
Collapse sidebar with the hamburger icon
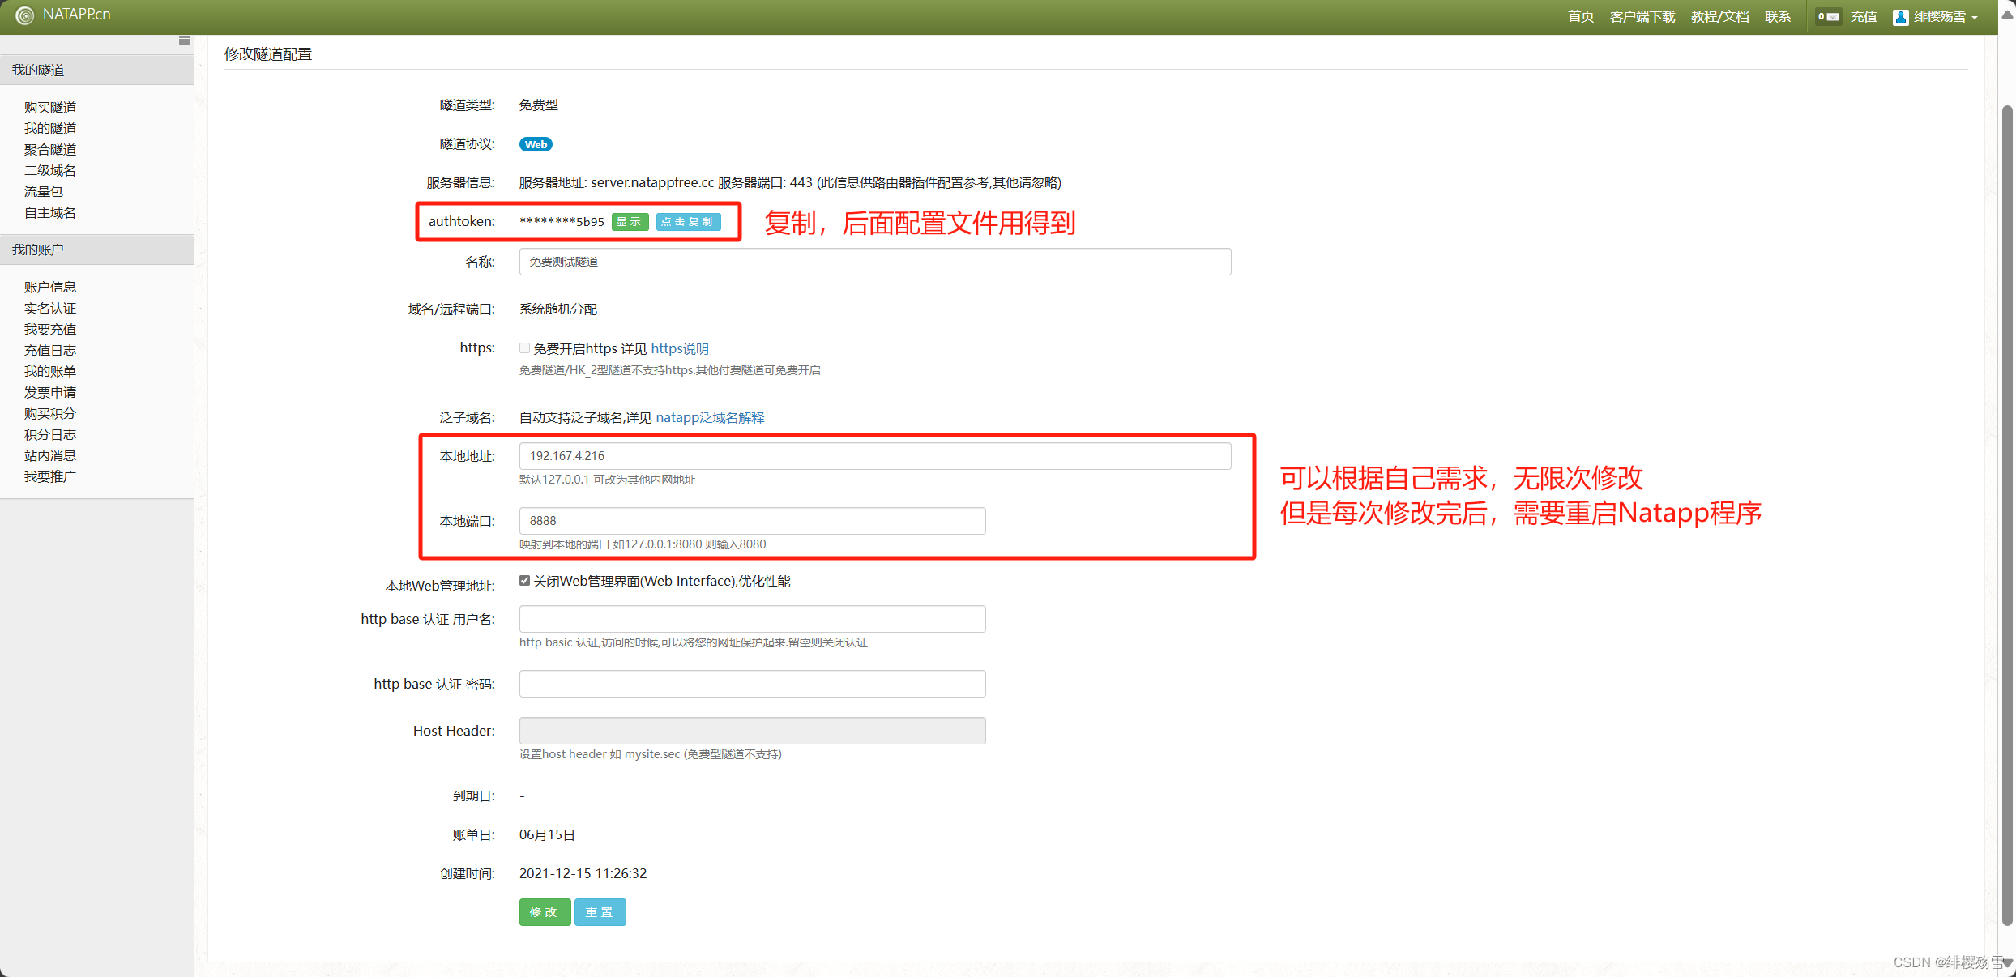(185, 41)
